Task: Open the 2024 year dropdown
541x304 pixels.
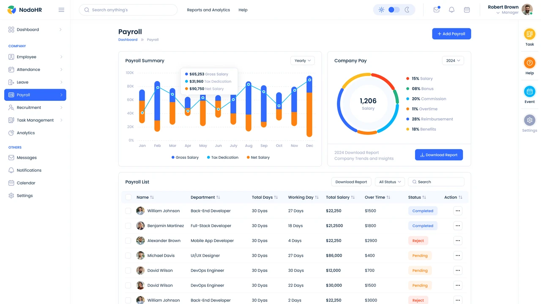Action: pos(453,61)
